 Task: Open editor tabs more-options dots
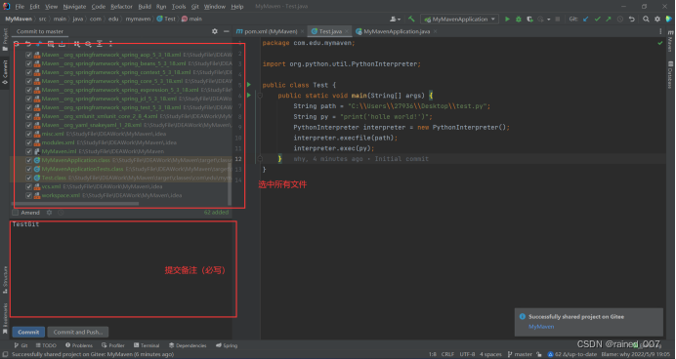[x=660, y=31]
